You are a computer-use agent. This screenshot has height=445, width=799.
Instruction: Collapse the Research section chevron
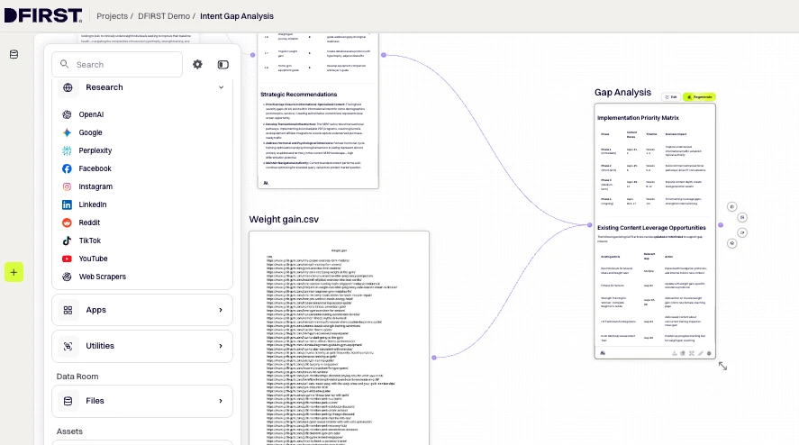click(222, 87)
